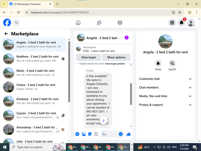This screenshot has height=151, width=201.
Task: Search in conversation magnifier icon
Action: 172,63
